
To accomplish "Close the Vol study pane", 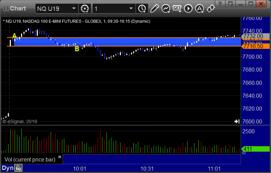I will [x=60, y=157].
